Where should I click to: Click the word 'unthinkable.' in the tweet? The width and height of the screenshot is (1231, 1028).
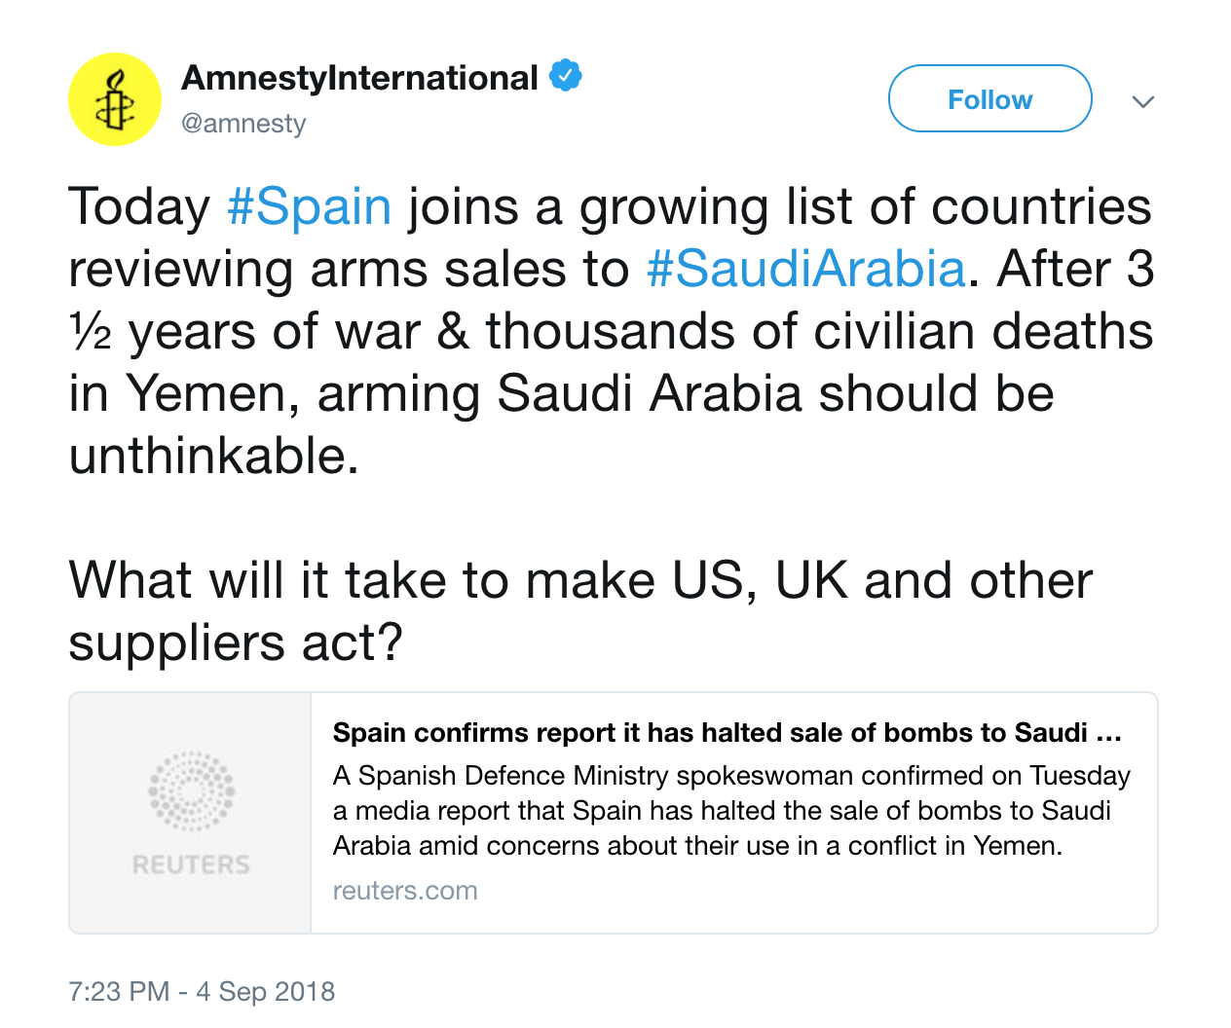coord(213,456)
